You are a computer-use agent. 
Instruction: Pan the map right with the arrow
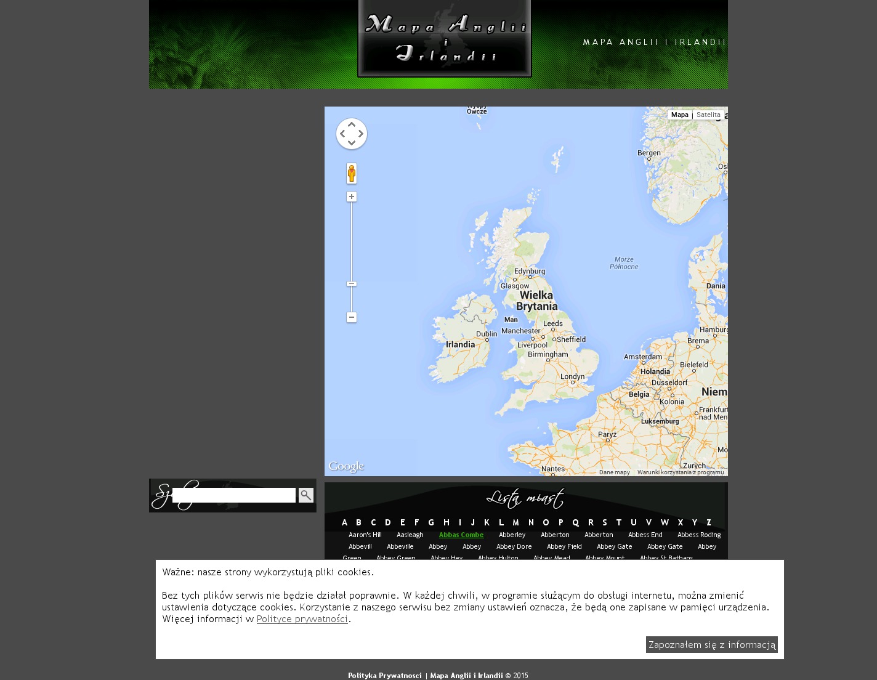pyautogui.click(x=361, y=134)
